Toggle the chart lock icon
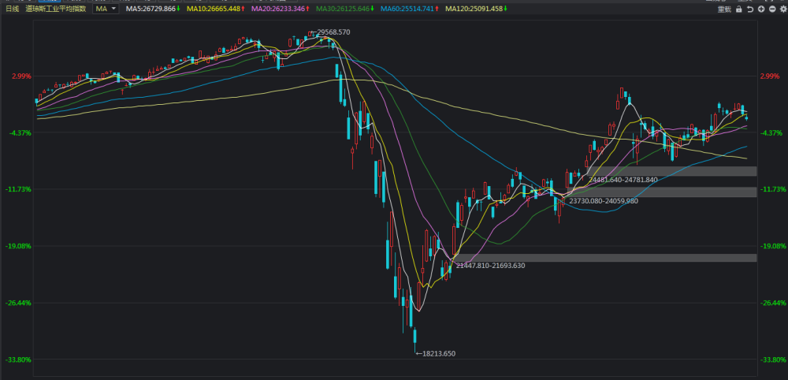Viewport: 788px width, 380px height. [739, 9]
